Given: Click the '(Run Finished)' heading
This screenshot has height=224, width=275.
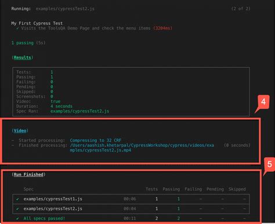Looking at the screenshot, I should [28, 175].
